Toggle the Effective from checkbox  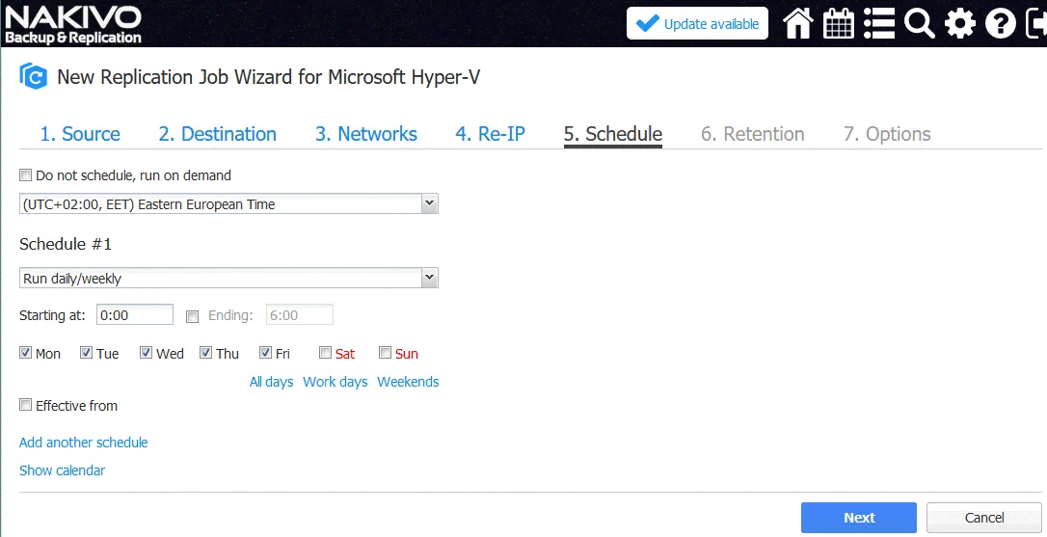pyautogui.click(x=25, y=406)
